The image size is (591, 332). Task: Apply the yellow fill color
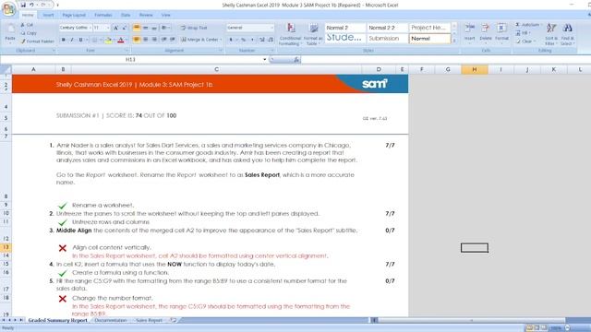click(109, 40)
